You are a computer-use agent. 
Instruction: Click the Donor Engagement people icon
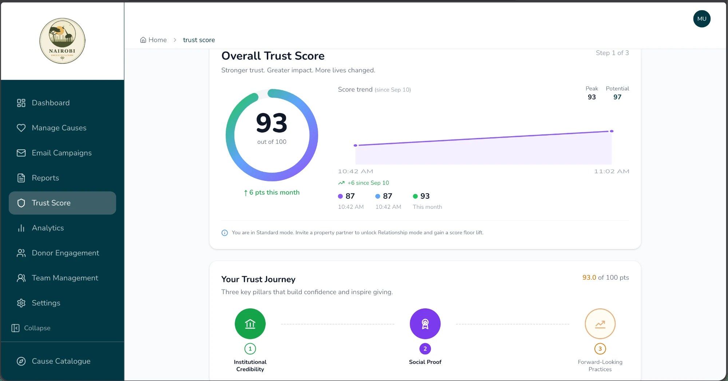[x=21, y=253]
